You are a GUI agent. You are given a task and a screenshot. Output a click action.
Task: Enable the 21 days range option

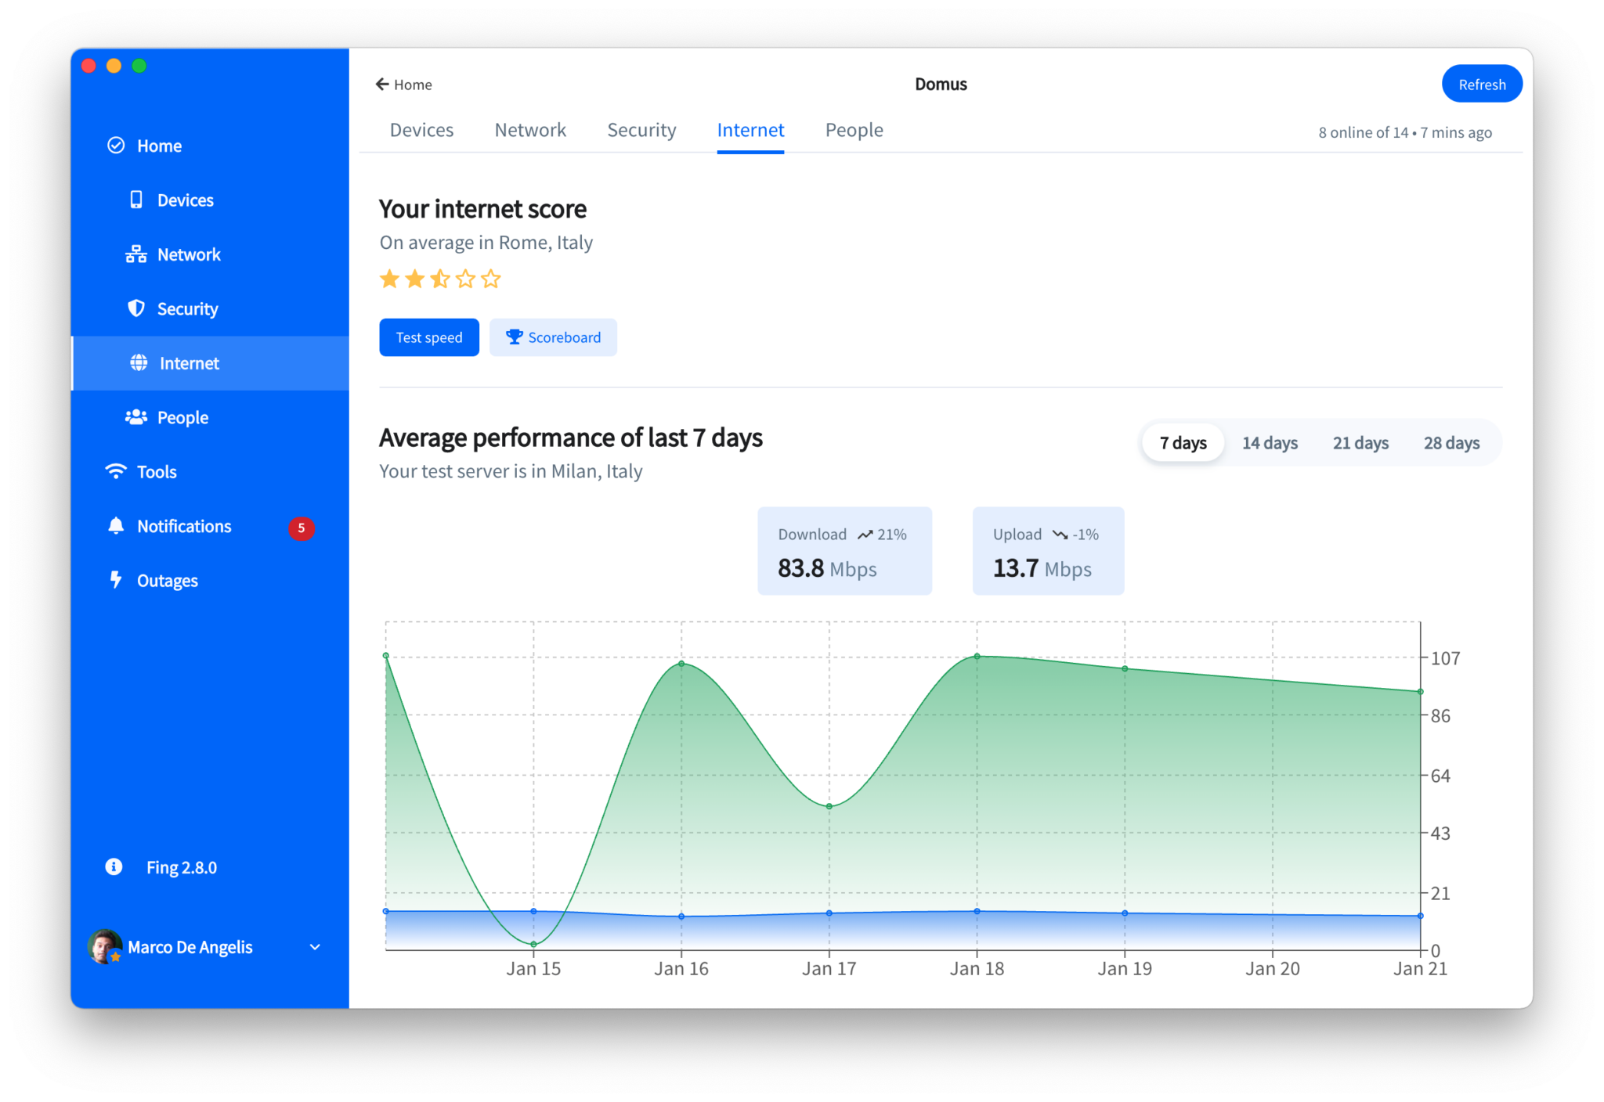pyautogui.click(x=1360, y=442)
